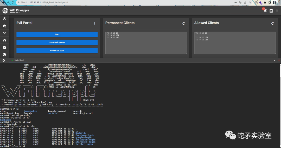Go forward in browser history
Image resolution: width=281 pixels, height=148 pixels.
[8, 3]
